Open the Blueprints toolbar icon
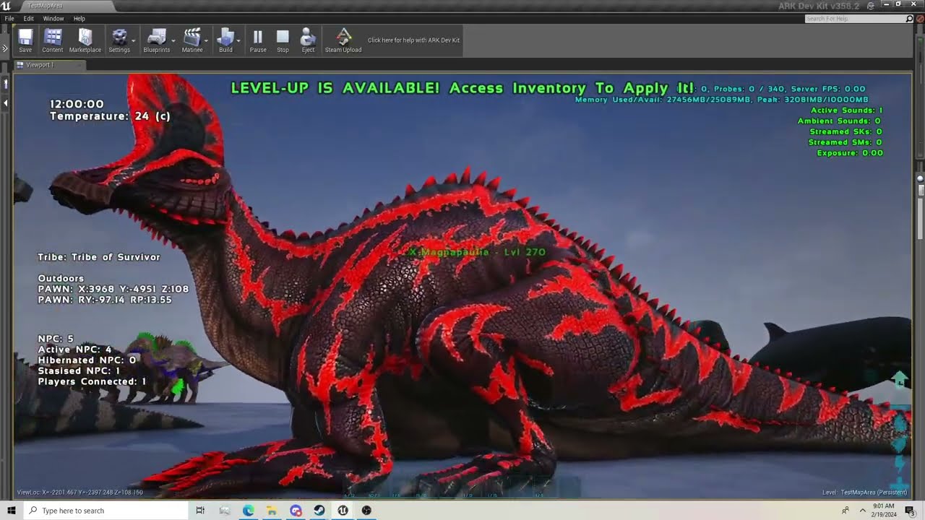The width and height of the screenshot is (925, 520). 156,40
